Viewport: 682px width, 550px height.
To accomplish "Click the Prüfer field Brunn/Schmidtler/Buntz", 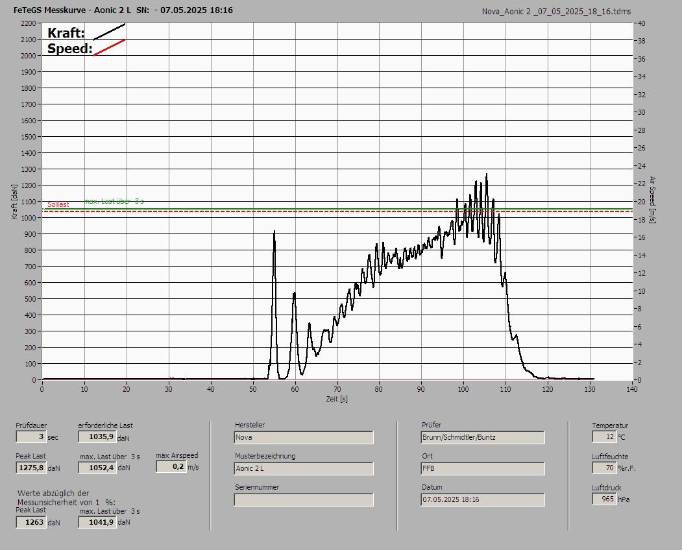I will click(x=483, y=437).
